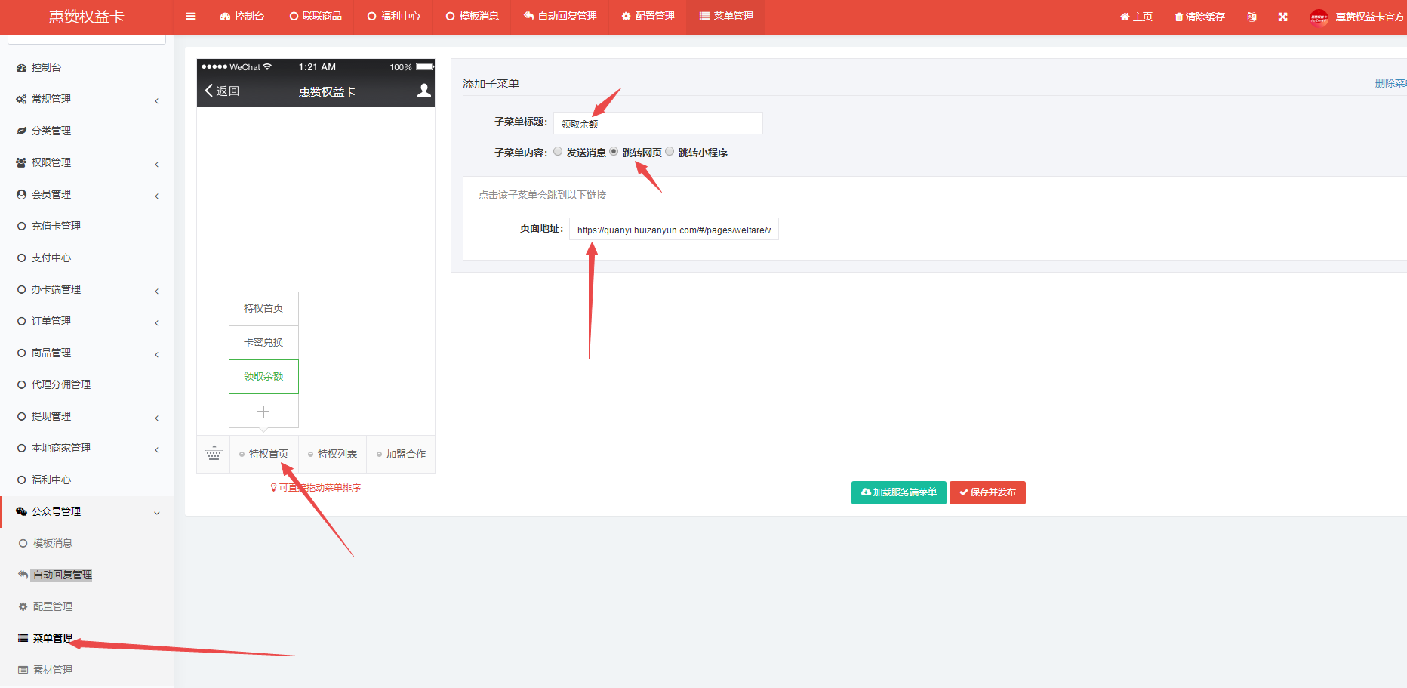Select 跳转小程序 radio button
Screen dimensions: 1407x688
click(x=670, y=151)
